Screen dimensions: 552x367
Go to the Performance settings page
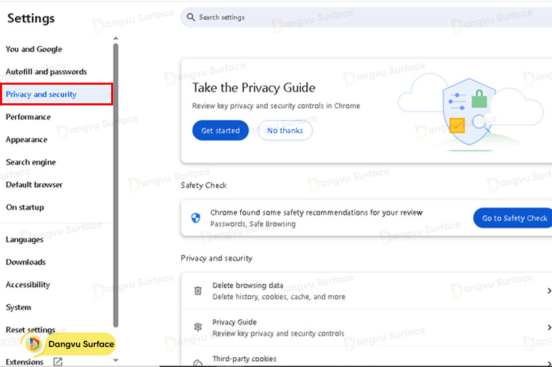pos(28,117)
